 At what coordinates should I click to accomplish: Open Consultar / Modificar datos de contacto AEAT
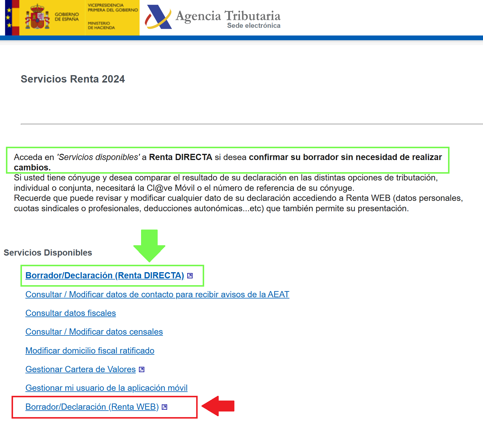tap(157, 294)
